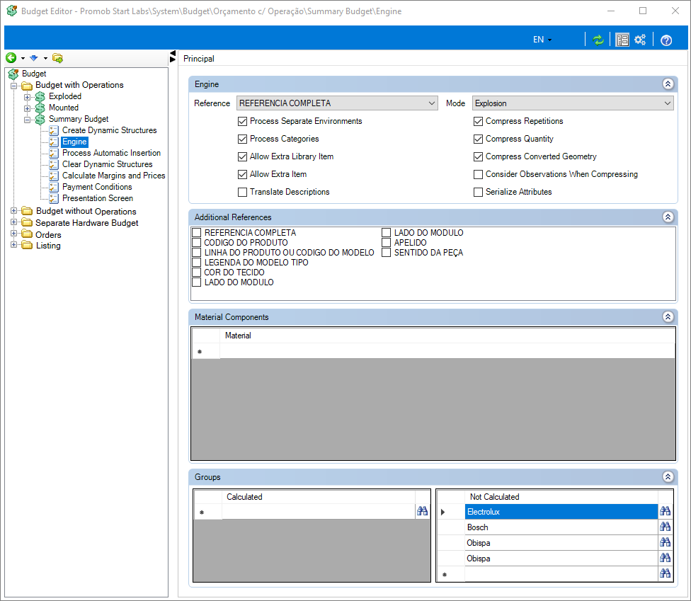Viewport: 691px width, 601px height.
Task: Disable Compress Repetitions
Action: (x=478, y=121)
